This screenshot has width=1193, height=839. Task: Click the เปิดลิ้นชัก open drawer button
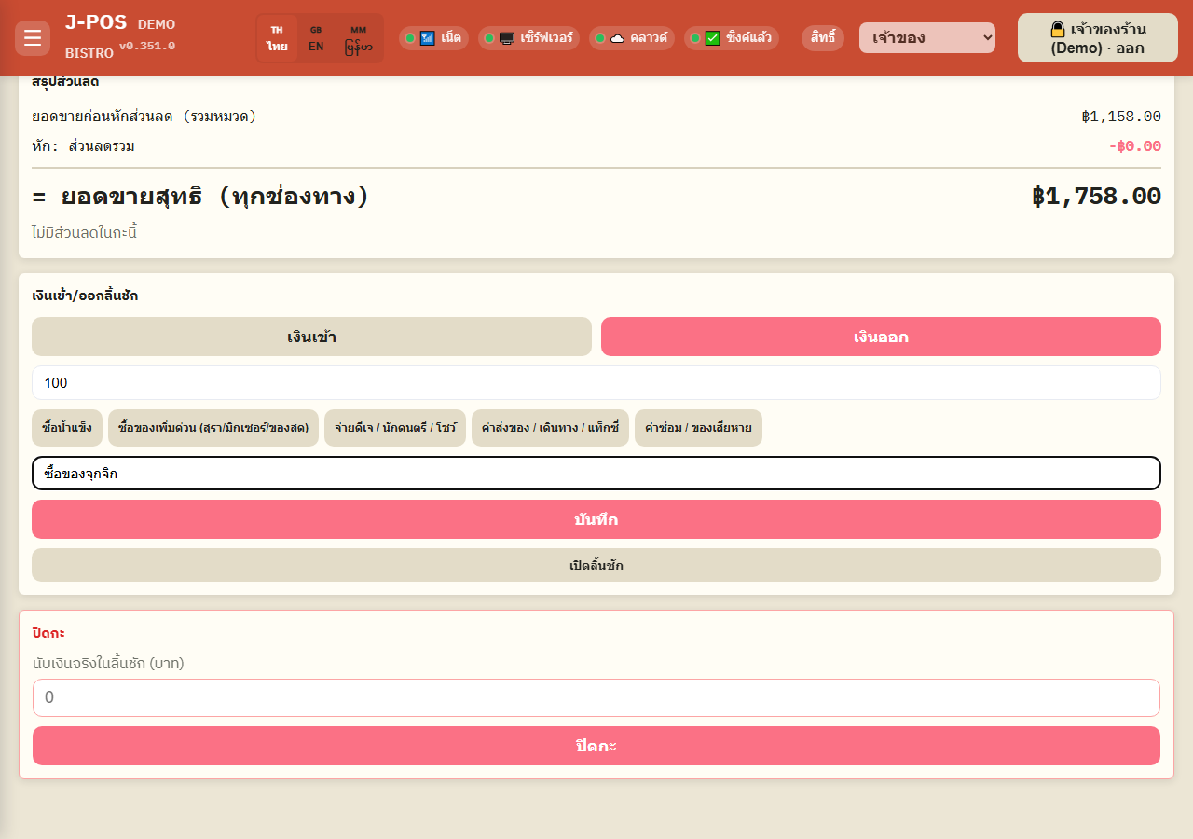(x=596, y=565)
